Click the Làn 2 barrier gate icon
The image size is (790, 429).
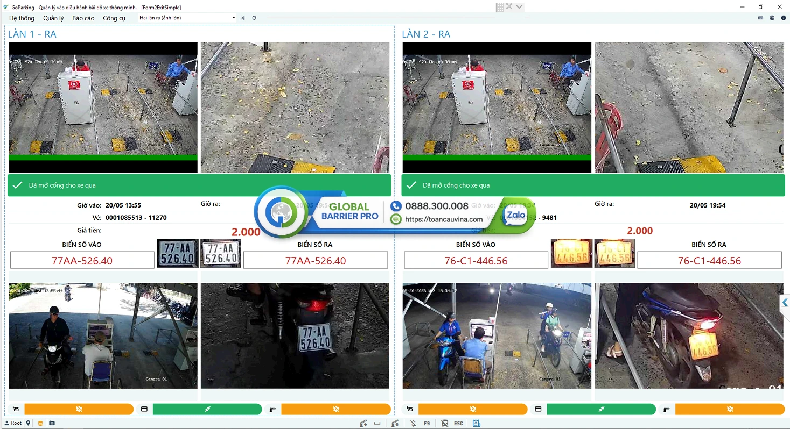coord(667,410)
